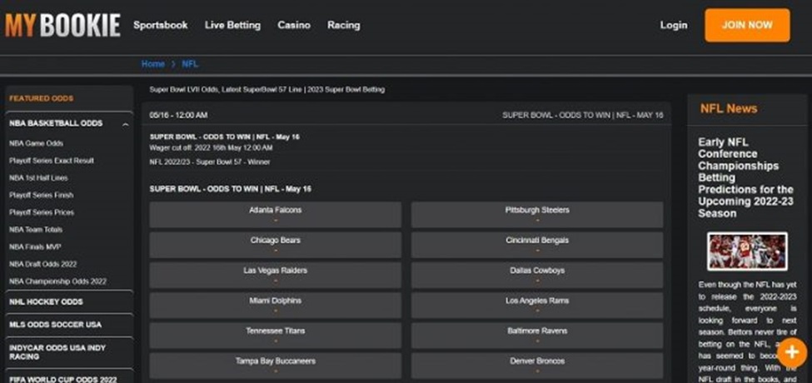This screenshot has width=812, height=383.
Task: Click the orange plus floating button
Action: 791,351
